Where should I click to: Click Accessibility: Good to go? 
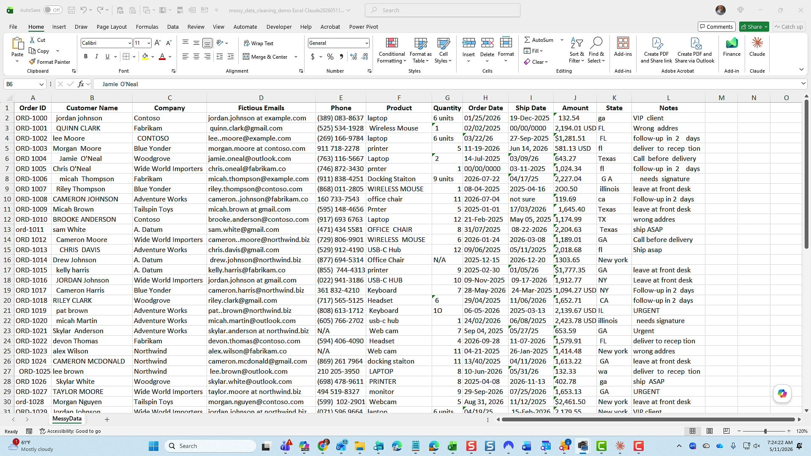70,431
